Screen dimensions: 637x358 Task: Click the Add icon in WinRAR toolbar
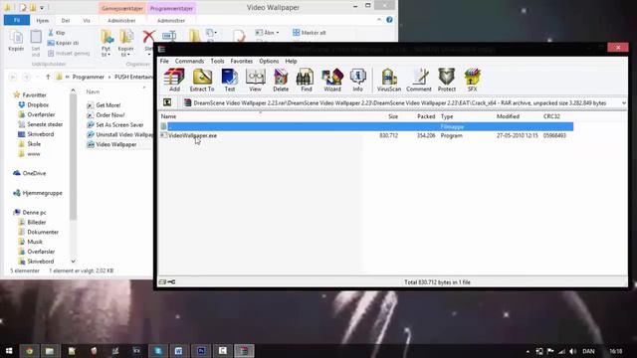click(x=174, y=80)
